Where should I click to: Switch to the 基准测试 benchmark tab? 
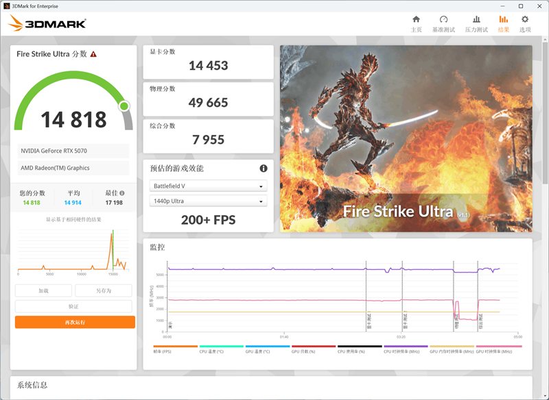[445, 21]
